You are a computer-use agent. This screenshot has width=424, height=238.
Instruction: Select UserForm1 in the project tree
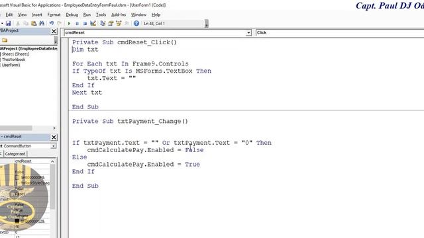(11, 65)
